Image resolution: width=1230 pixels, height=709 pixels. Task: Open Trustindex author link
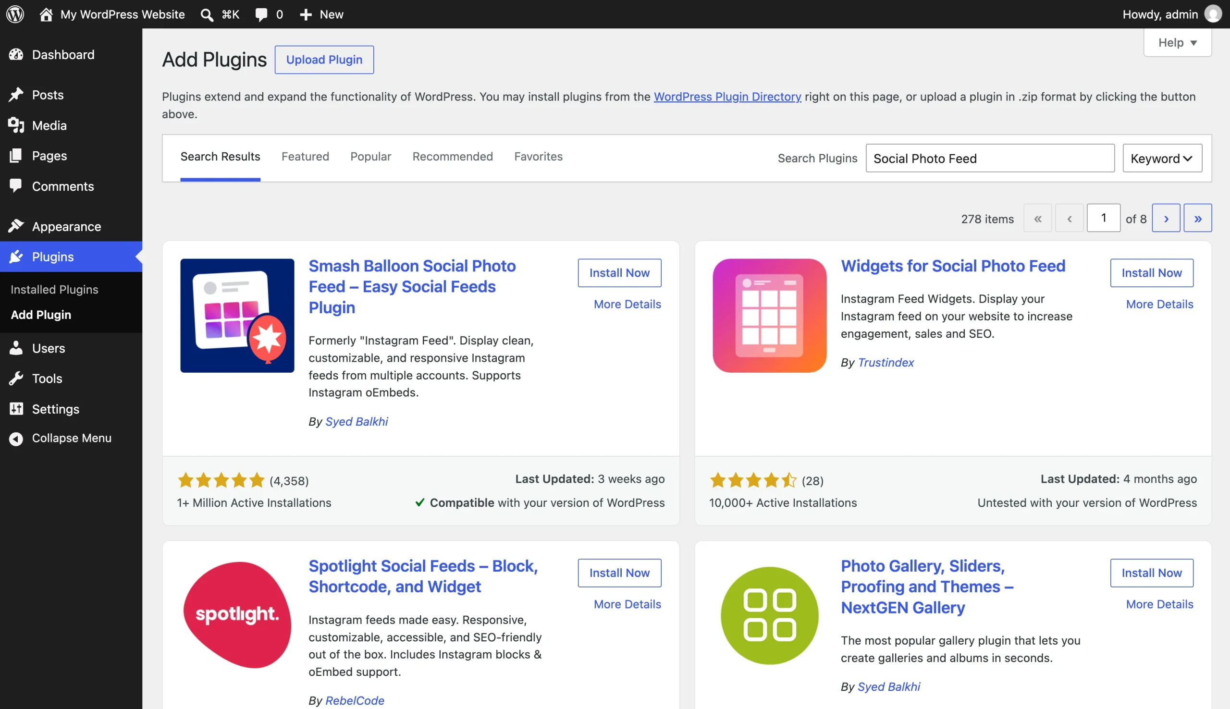pyautogui.click(x=885, y=362)
